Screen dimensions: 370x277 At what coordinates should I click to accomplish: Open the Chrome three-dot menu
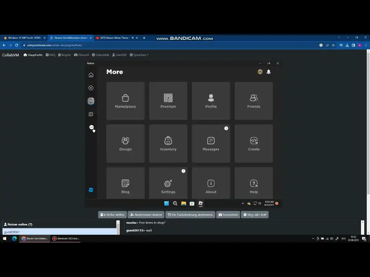click(x=366, y=45)
